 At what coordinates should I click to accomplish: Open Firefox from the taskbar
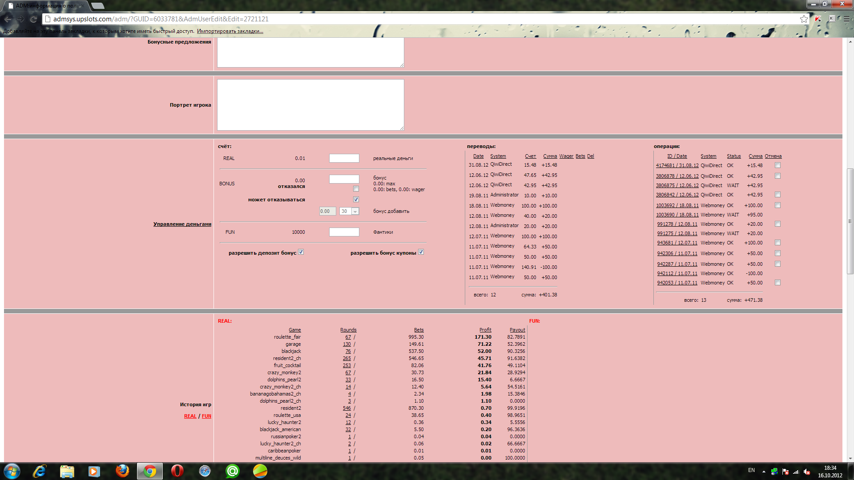click(122, 471)
